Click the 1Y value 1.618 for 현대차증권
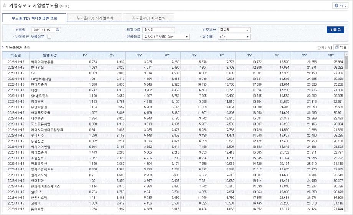Image resolution: width=353 pixels, height=215 pixels. [93, 84]
